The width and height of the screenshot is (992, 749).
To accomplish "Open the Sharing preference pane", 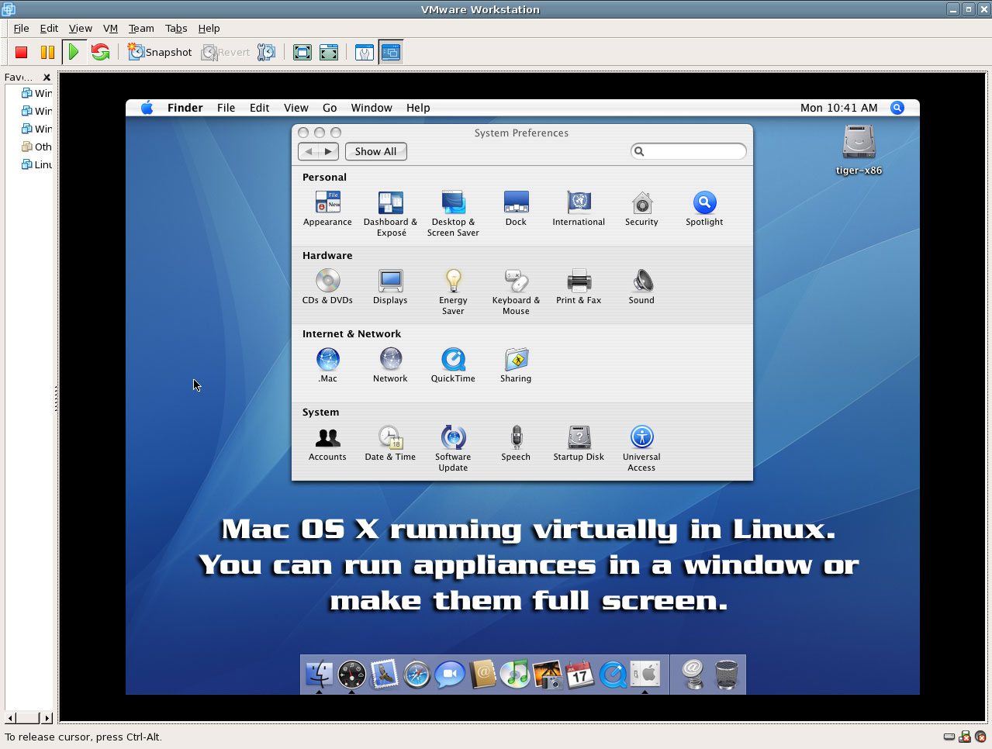I will tap(516, 365).
